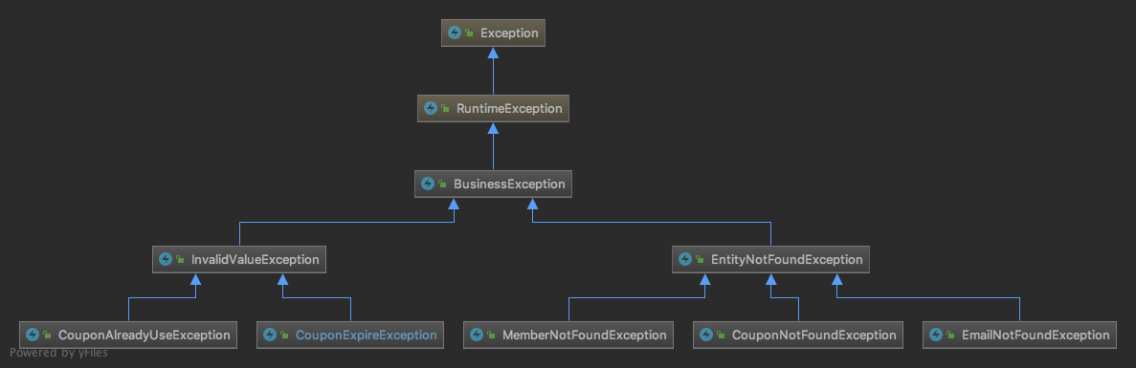Select the CouponNotFoundException class label
1136x368 pixels.
tap(814, 335)
